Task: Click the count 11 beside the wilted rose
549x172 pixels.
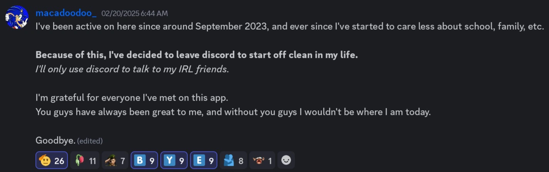Action: (92, 161)
